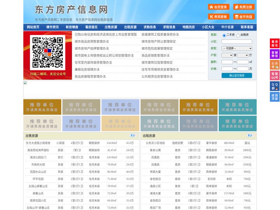Open the 贵宾套餐 VIP package button

coord(219,17)
